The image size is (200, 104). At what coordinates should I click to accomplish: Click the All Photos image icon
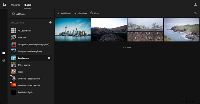tap(13, 14)
